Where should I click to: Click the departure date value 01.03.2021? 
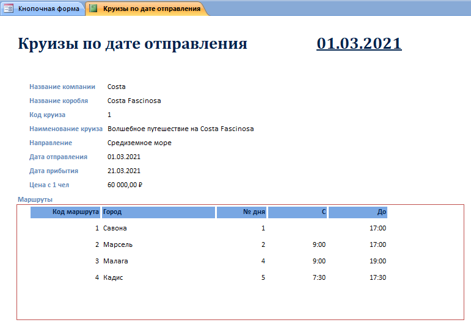124,157
